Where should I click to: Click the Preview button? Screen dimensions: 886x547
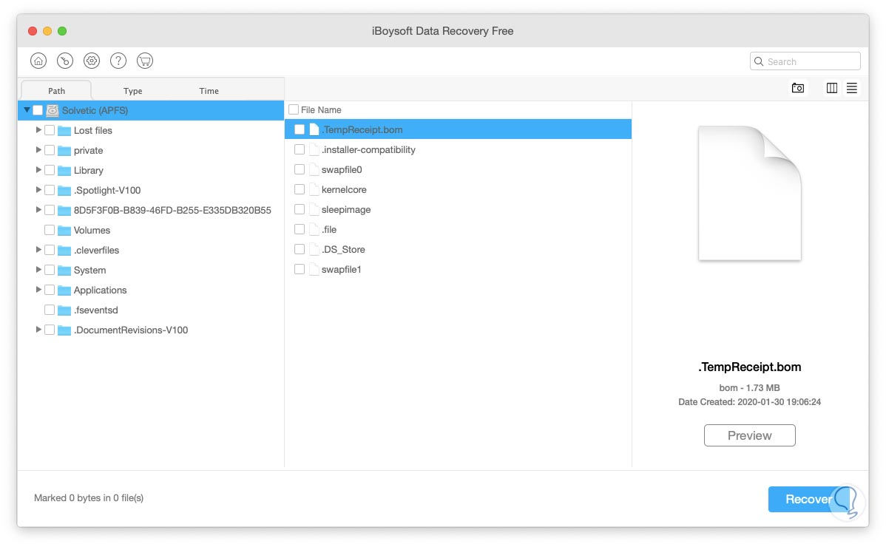pos(749,436)
